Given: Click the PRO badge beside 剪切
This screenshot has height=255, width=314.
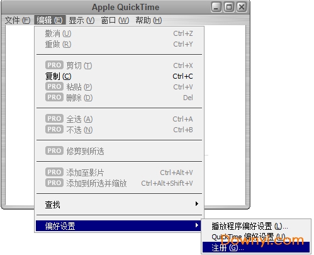Looking at the screenshot, I should click(x=54, y=65).
